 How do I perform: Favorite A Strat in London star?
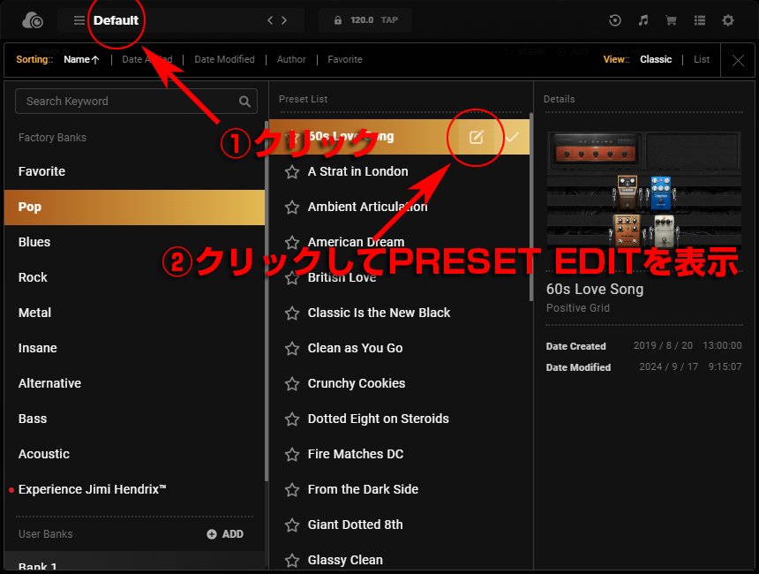292,171
